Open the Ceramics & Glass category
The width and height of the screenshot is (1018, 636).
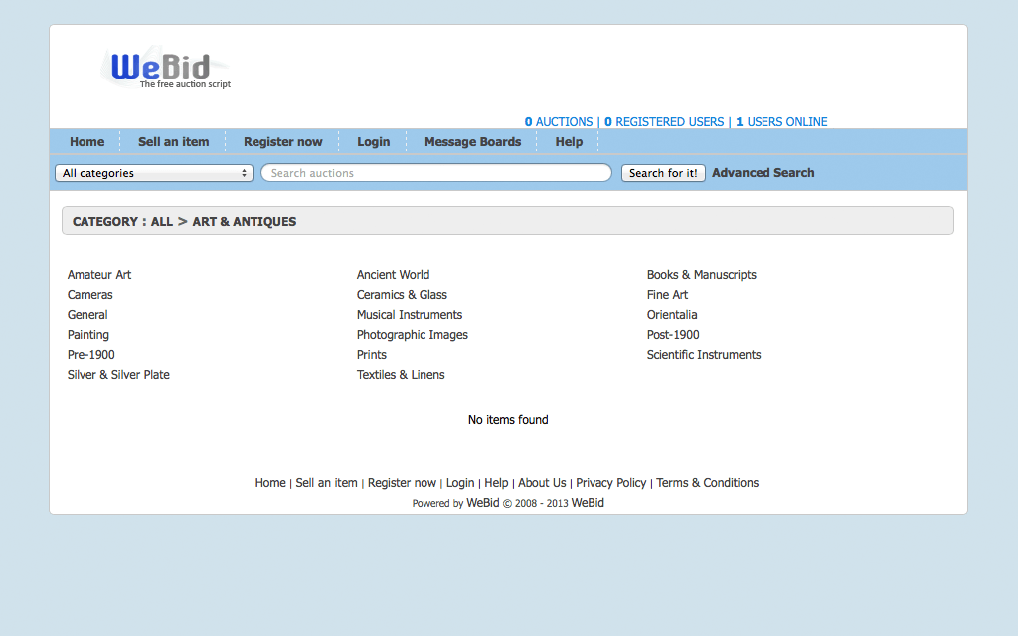click(402, 295)
